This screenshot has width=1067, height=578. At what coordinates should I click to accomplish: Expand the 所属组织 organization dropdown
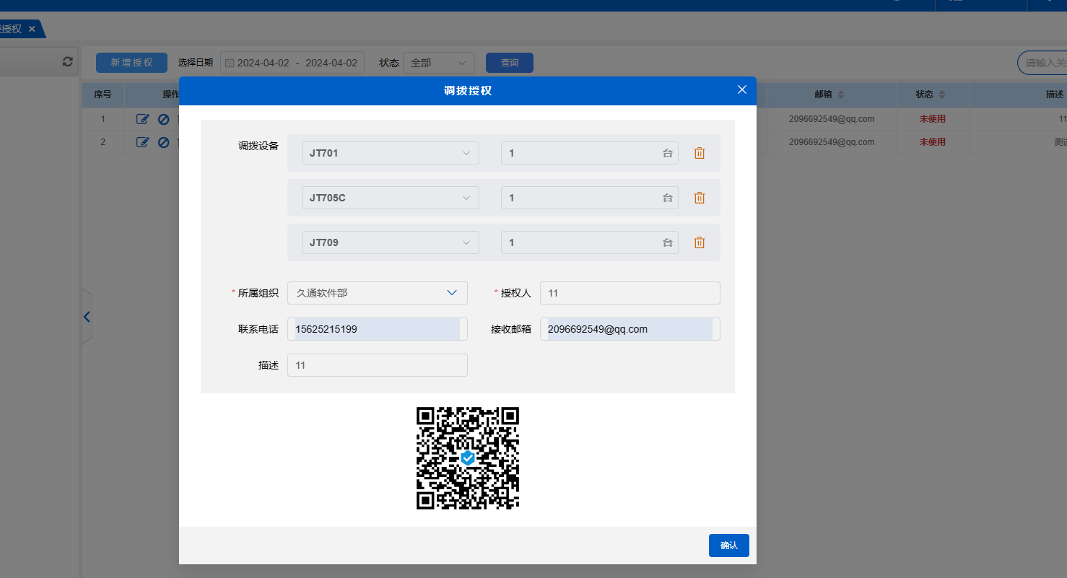click(x=377, y=293)
